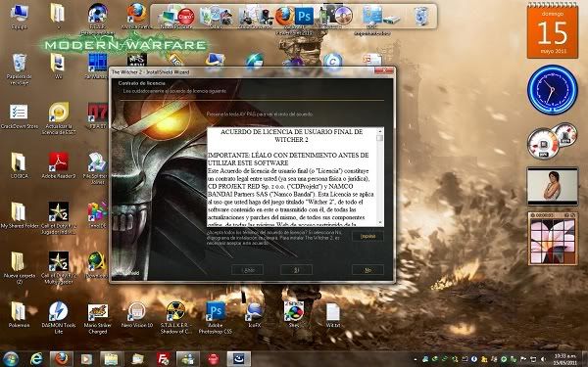Select Adobe Photoshop CS5 desktop shortcut
Screen dimensions: 588x367
click(x=216, y=317)
